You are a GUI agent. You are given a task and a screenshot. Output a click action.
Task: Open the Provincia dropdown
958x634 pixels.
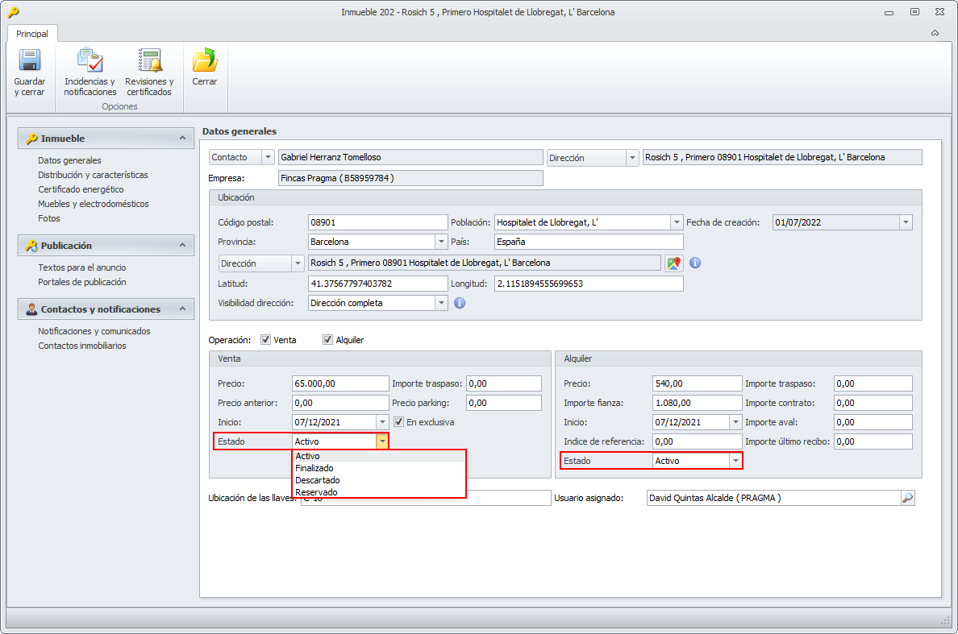point(441,242)
